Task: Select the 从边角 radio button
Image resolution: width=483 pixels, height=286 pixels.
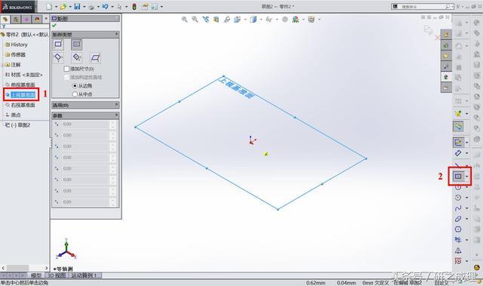Action: pyautogui.click(x=75, y=86)
